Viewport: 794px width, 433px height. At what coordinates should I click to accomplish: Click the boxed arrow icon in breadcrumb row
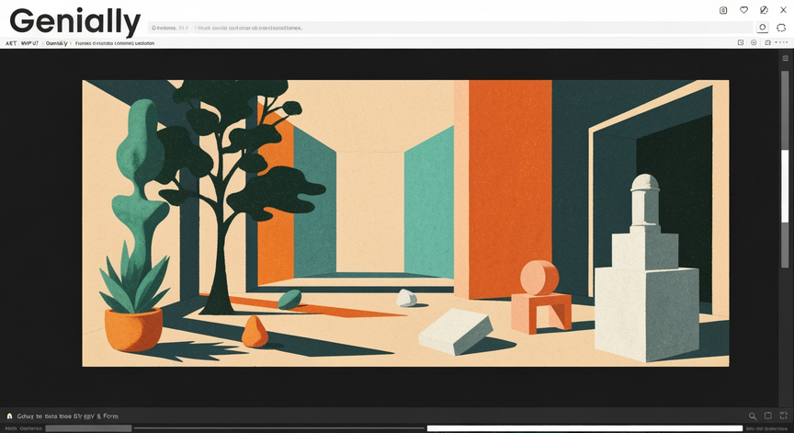coord(741,43)
